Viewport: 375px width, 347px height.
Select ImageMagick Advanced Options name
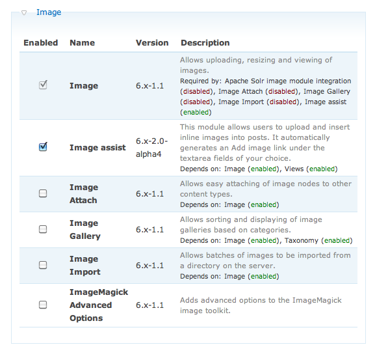99,305
